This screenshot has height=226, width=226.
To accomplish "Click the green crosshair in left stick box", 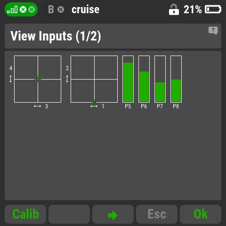I will click(x=38, y=79).
